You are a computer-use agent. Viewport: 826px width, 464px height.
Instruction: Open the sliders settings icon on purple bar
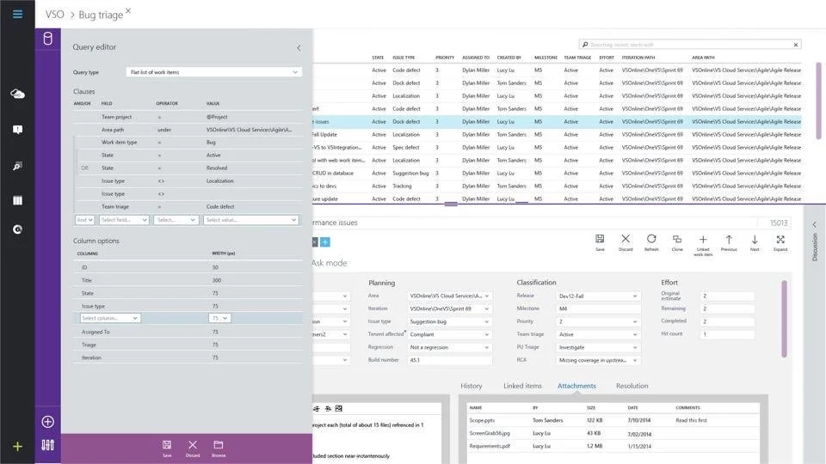[48, 445]
